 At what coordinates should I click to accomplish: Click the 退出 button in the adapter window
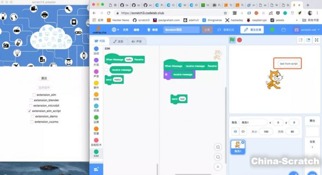point(44,78)
